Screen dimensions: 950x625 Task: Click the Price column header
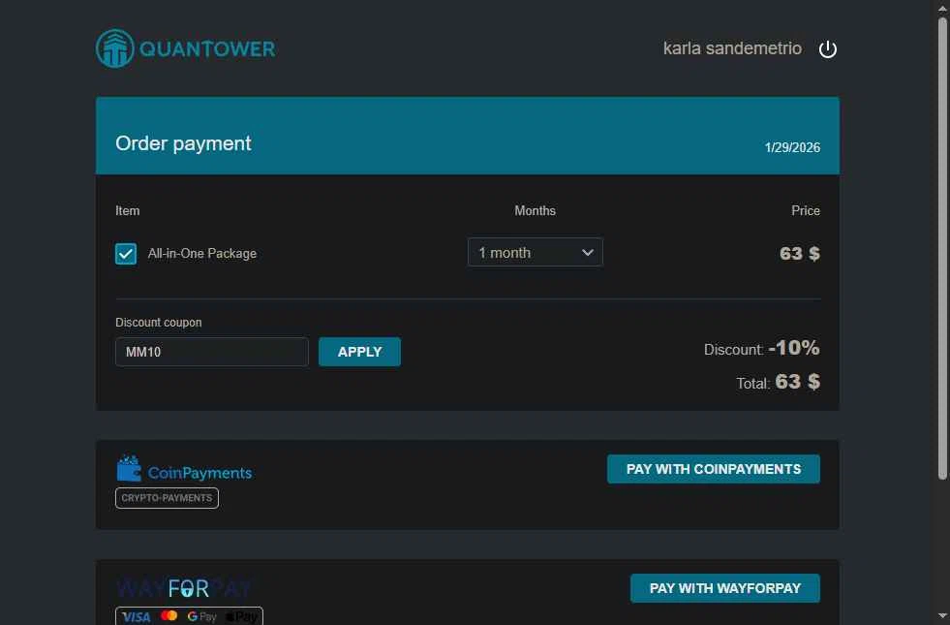tap(805, 210)
